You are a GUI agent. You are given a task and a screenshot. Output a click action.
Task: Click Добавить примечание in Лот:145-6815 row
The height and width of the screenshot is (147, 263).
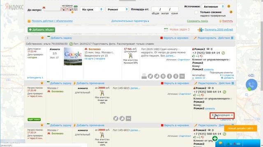click(x=90, y=83)
